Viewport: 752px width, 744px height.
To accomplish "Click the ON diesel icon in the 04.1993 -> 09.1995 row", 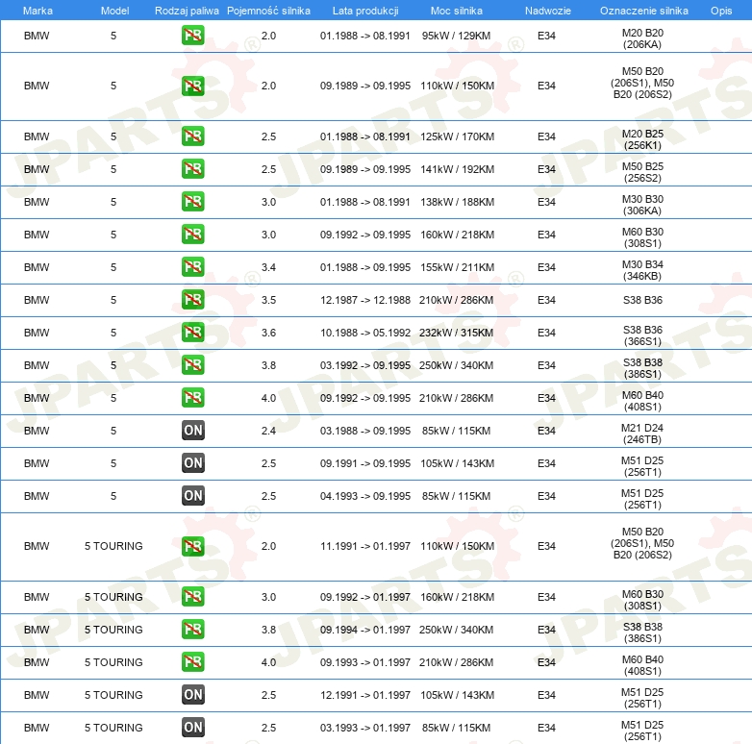I will point(192,496).
